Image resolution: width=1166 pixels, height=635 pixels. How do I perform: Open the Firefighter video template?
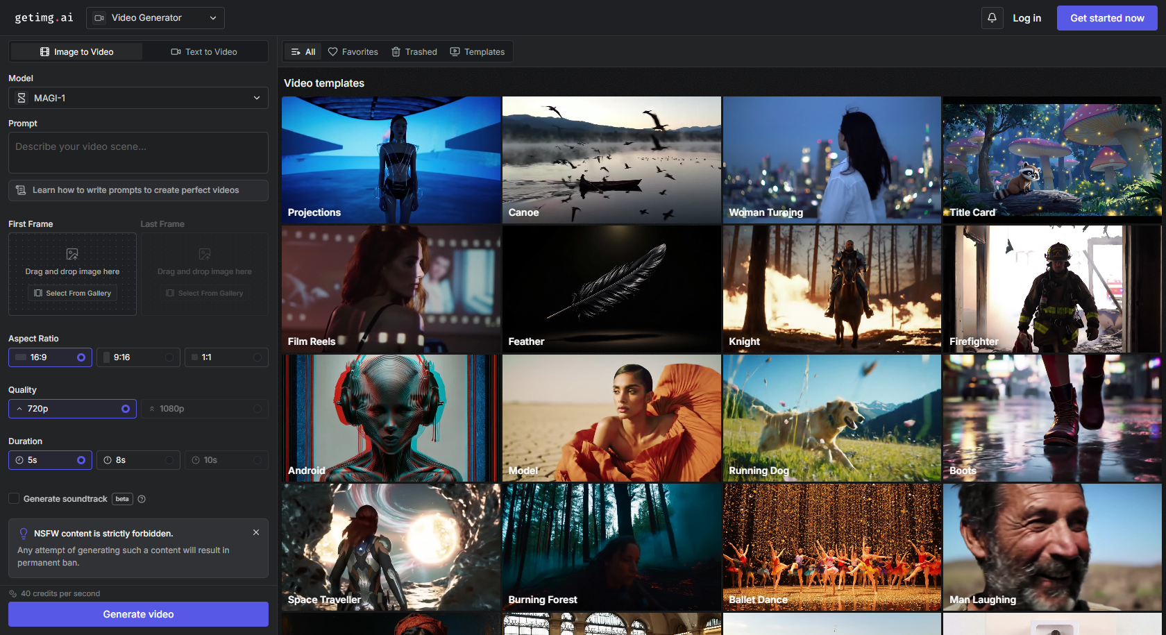pos(1052,289)
